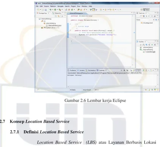
Task: Click the New Java Class green icon
Action: coord(72,9)
